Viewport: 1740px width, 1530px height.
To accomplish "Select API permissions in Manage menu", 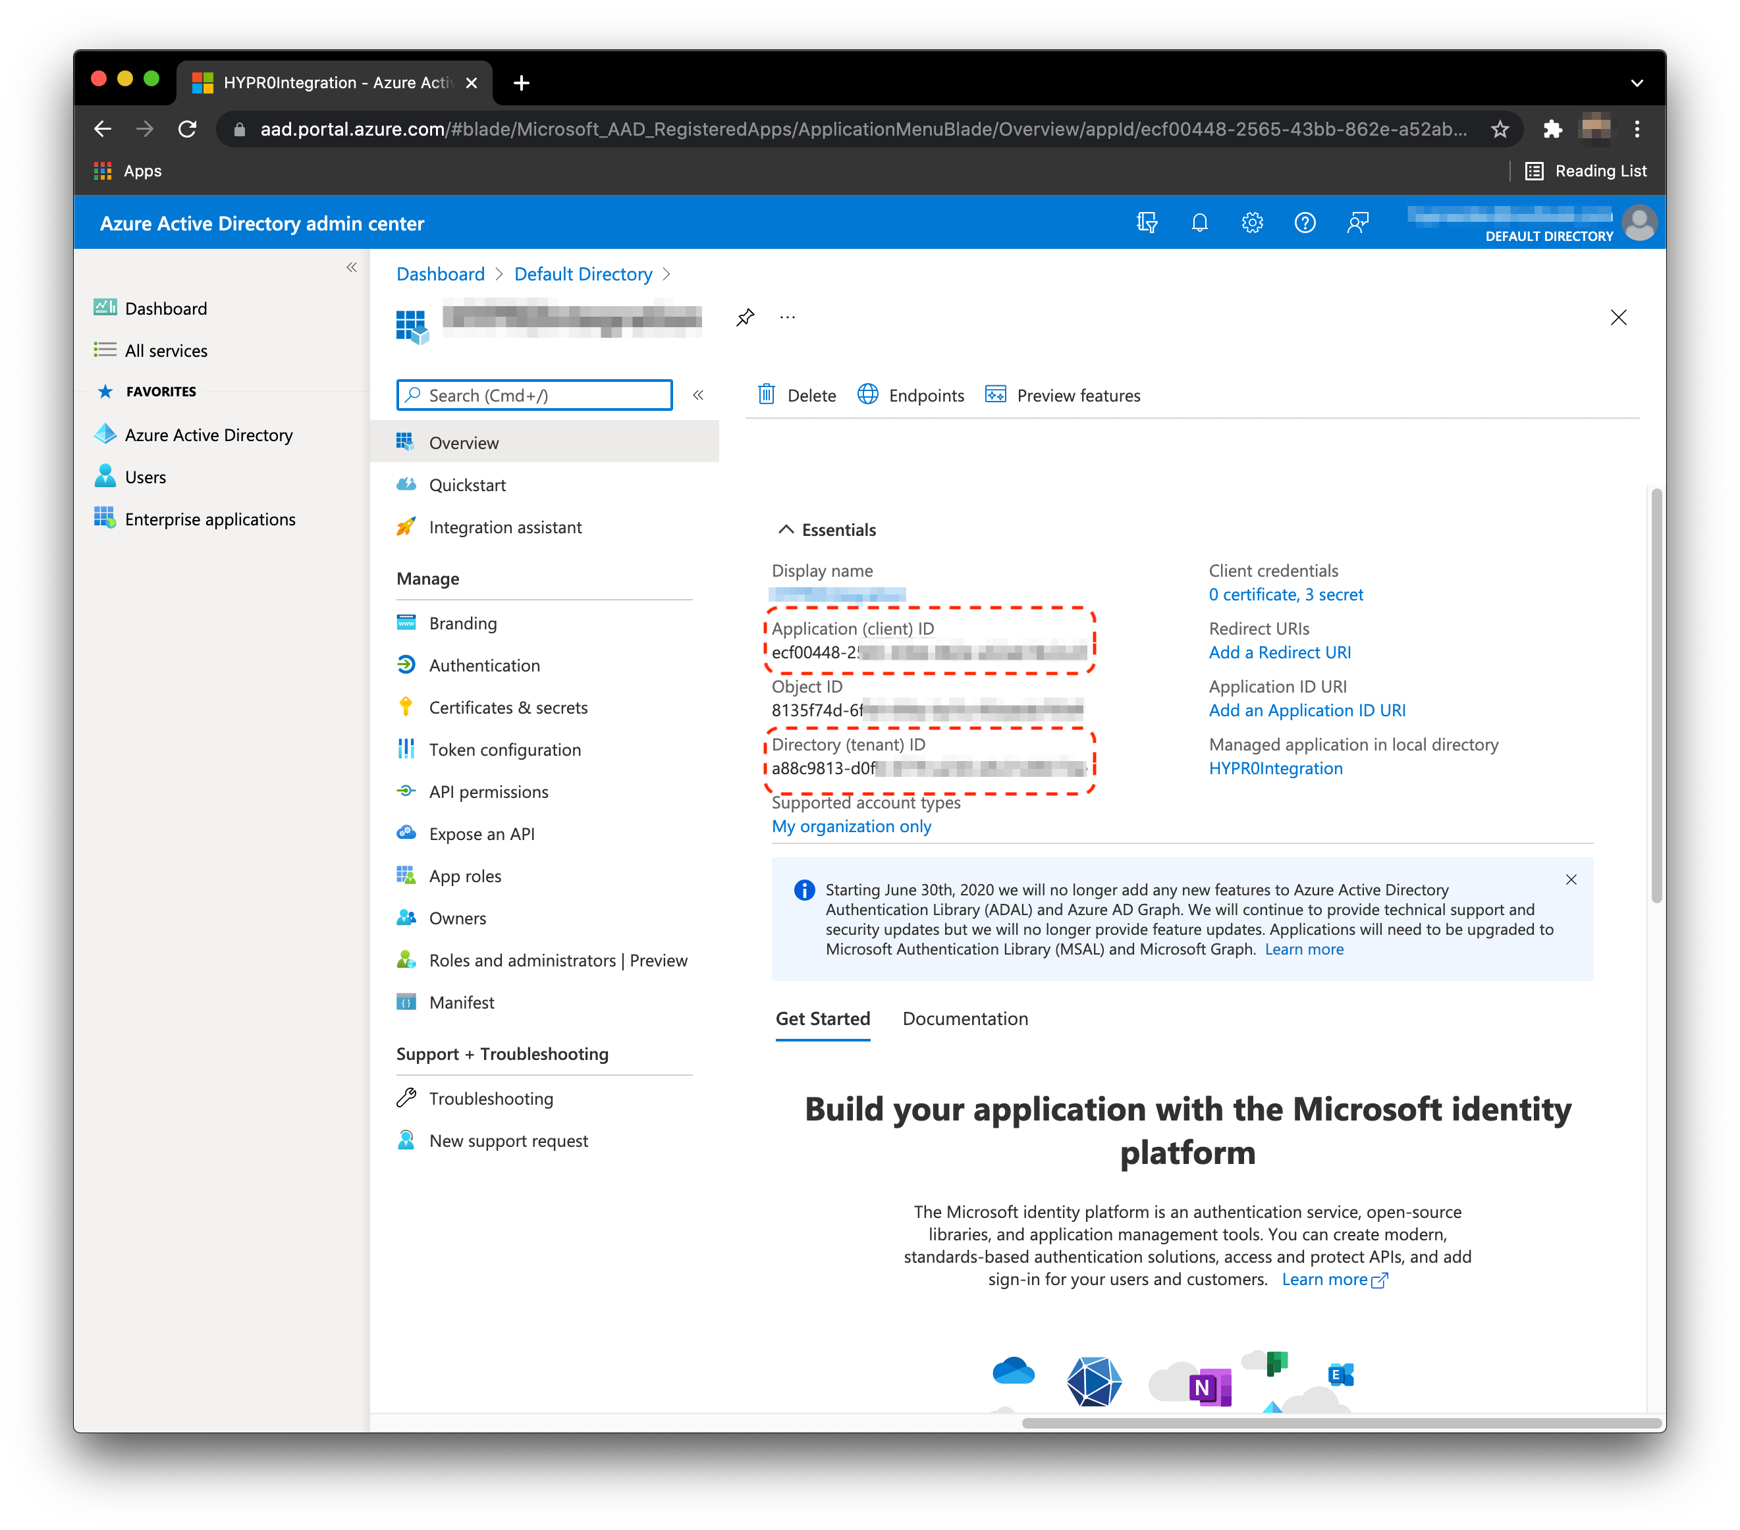I will coord(488,791).
